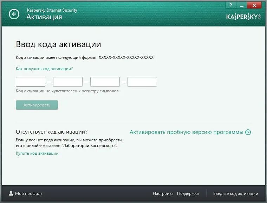The height and width of the screenshot is (203, 267).
Task: Focus the third activation code field
Action: click(105, 82)
